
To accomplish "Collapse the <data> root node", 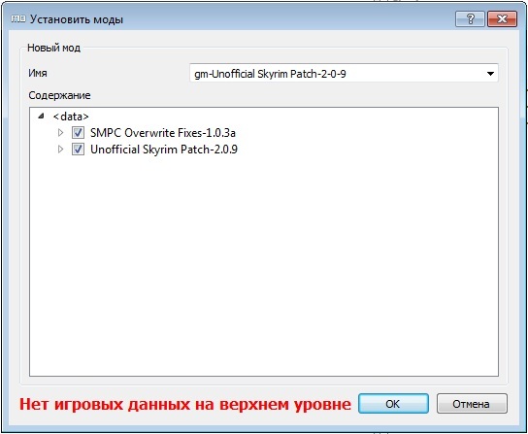I will pos(41,117).
